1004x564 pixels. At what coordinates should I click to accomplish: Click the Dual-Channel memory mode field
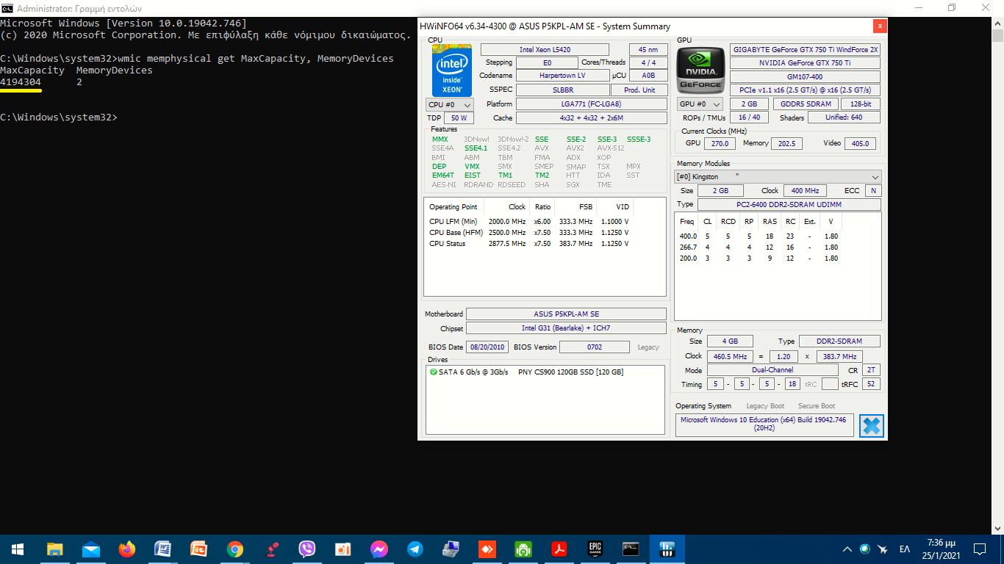[772, 370]
